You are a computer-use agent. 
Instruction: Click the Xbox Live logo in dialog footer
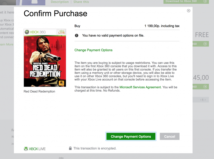click(35, 149)
